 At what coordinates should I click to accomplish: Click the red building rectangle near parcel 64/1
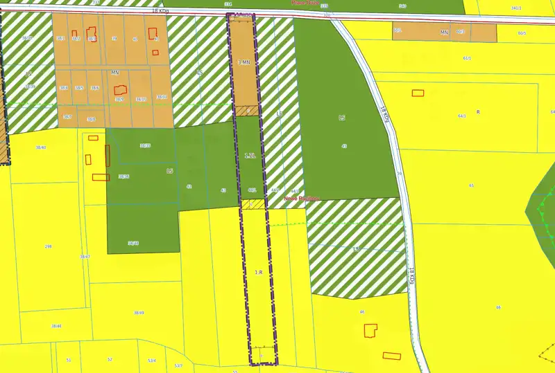[x=418, y=93]
